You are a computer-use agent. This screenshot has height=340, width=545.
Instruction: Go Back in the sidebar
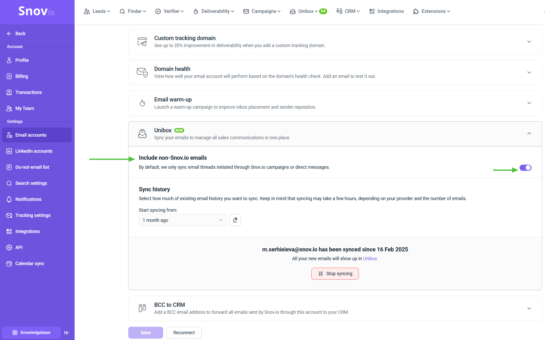tap(16, 33)
